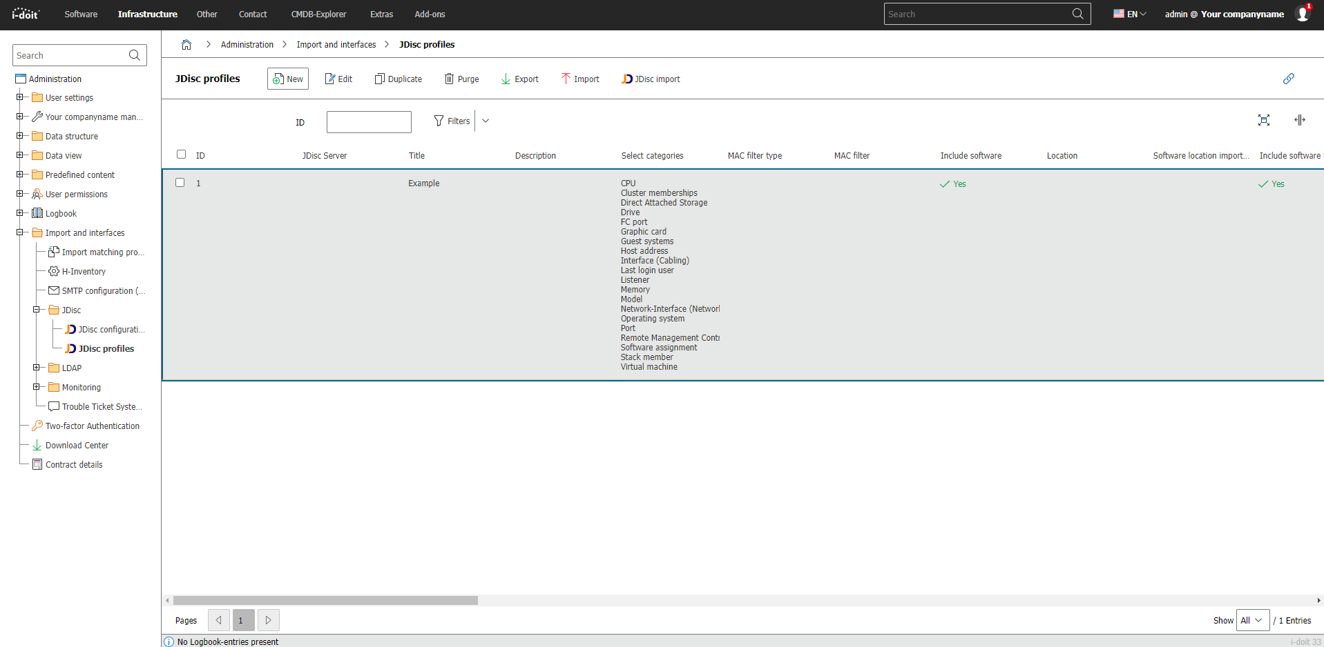The image size is (1324, 647).
Task: Expand the Data structure tree node
Action: (19, 136)
